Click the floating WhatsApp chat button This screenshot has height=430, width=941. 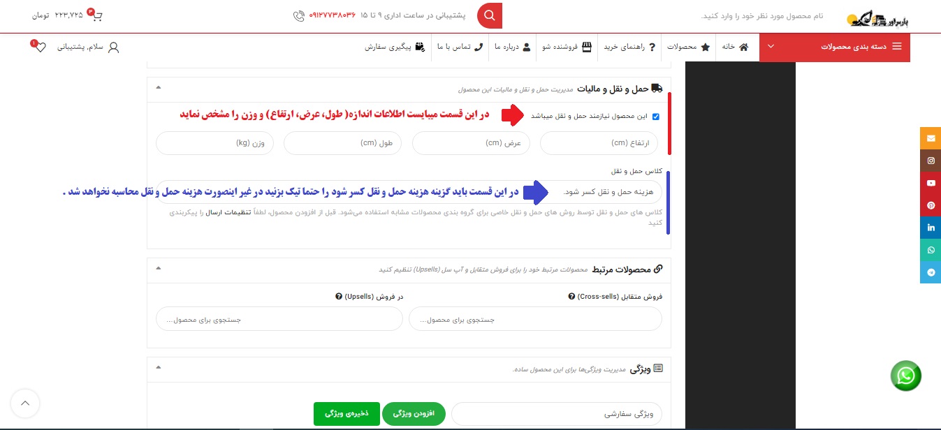[x=906, y=376]
